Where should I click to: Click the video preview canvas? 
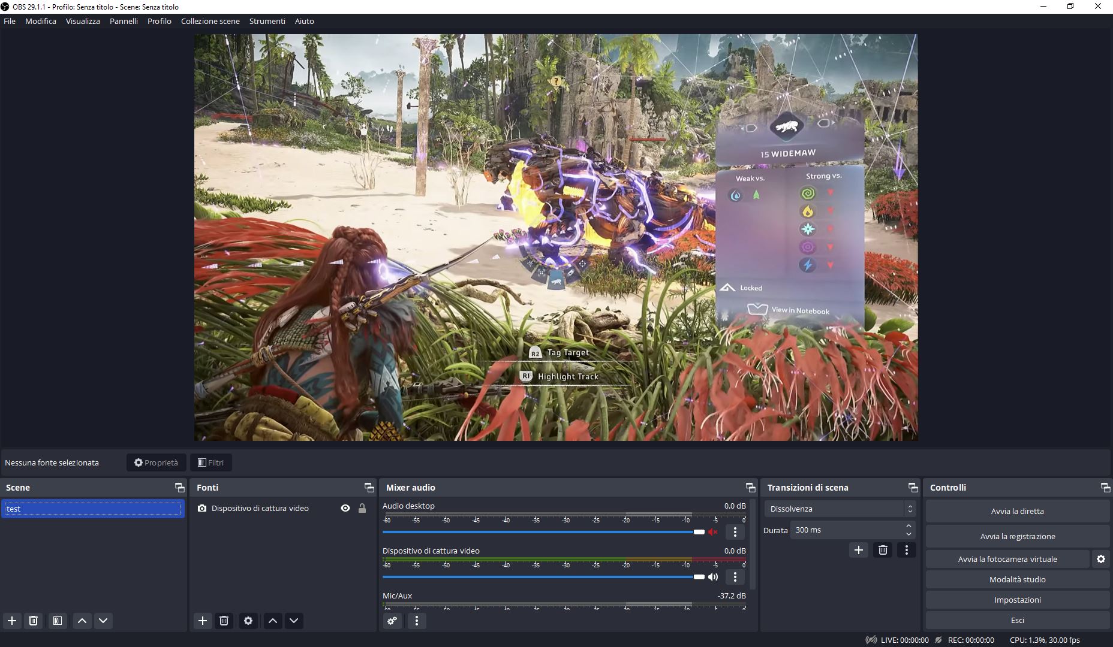(556, 238)
